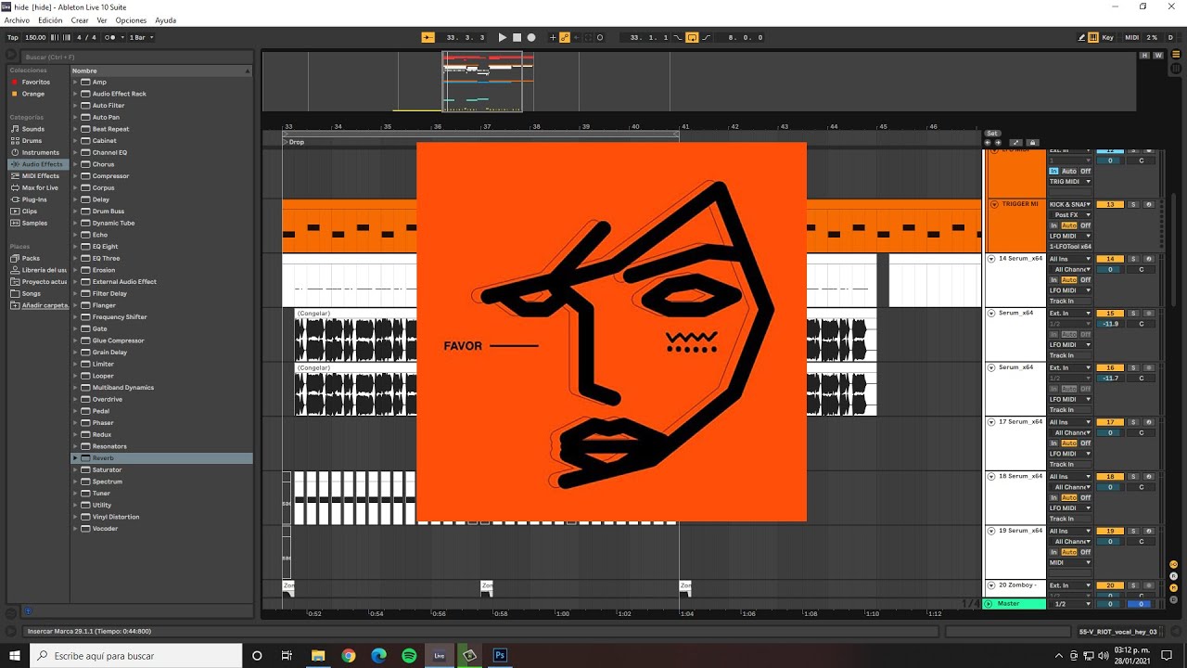Select the Glue Compressor device

point(118,340)
